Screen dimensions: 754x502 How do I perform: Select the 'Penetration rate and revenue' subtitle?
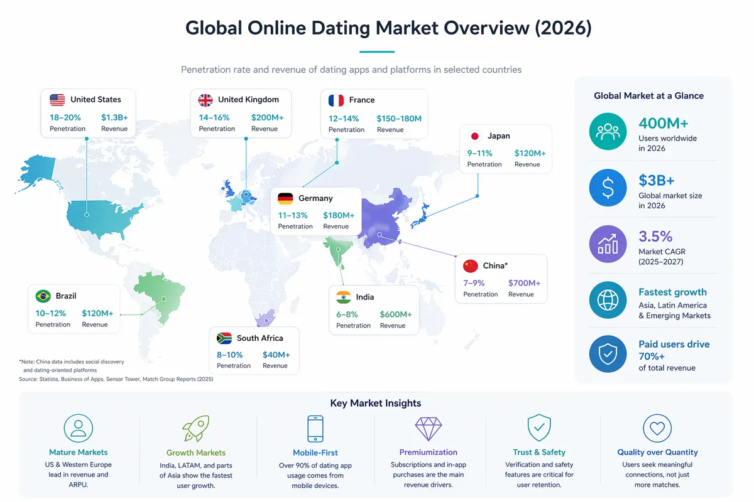(351, 70)
